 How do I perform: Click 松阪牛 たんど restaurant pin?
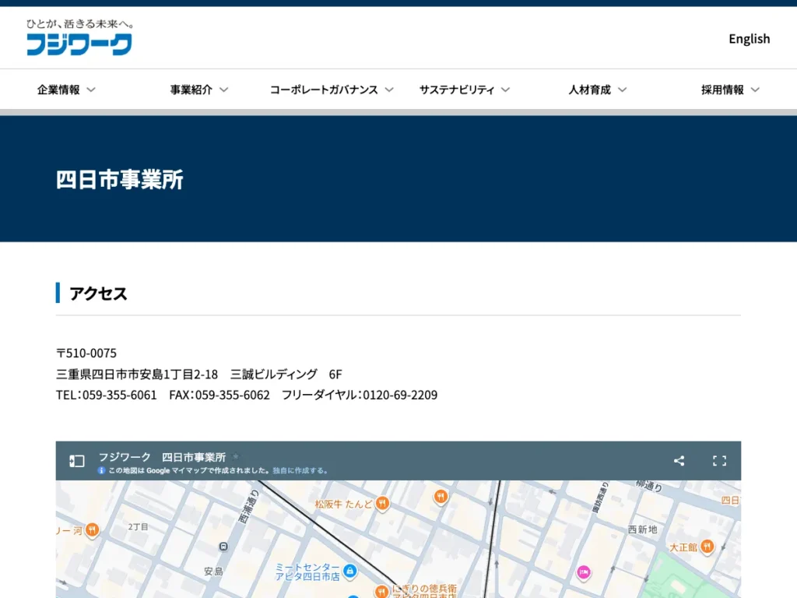(x=382, y=503)
